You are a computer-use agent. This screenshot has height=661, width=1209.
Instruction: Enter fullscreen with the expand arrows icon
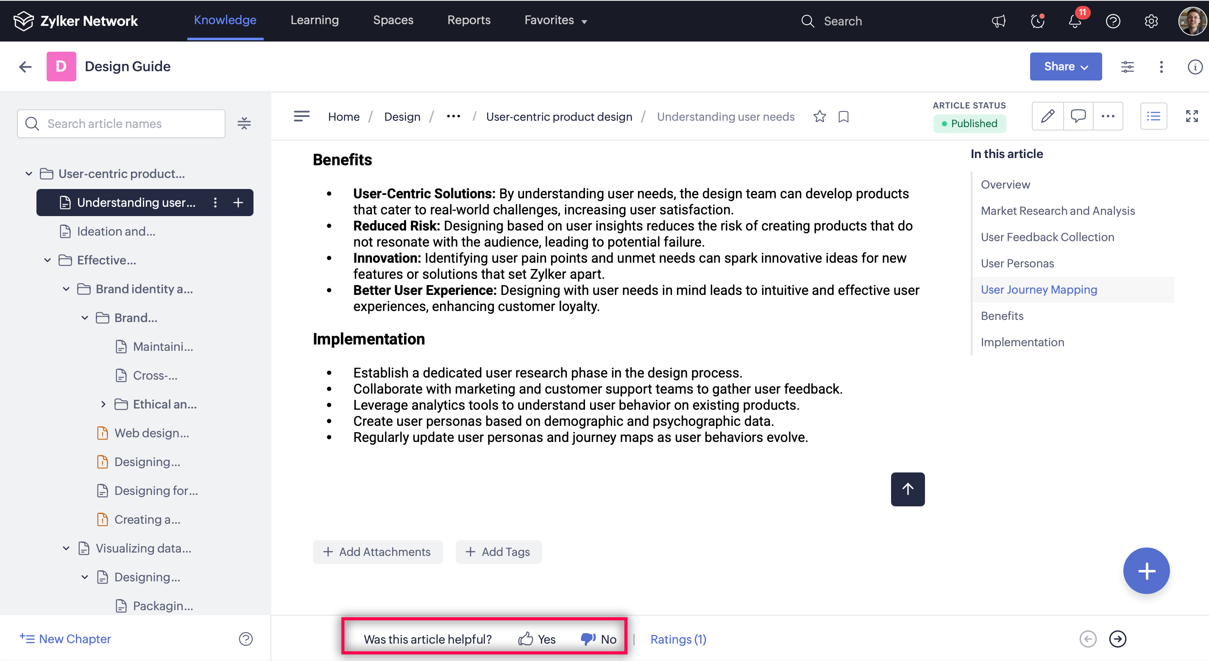1192,116
